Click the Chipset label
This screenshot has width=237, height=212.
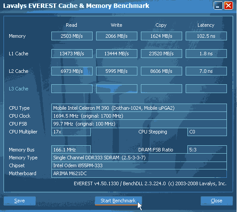pos(17,165)
